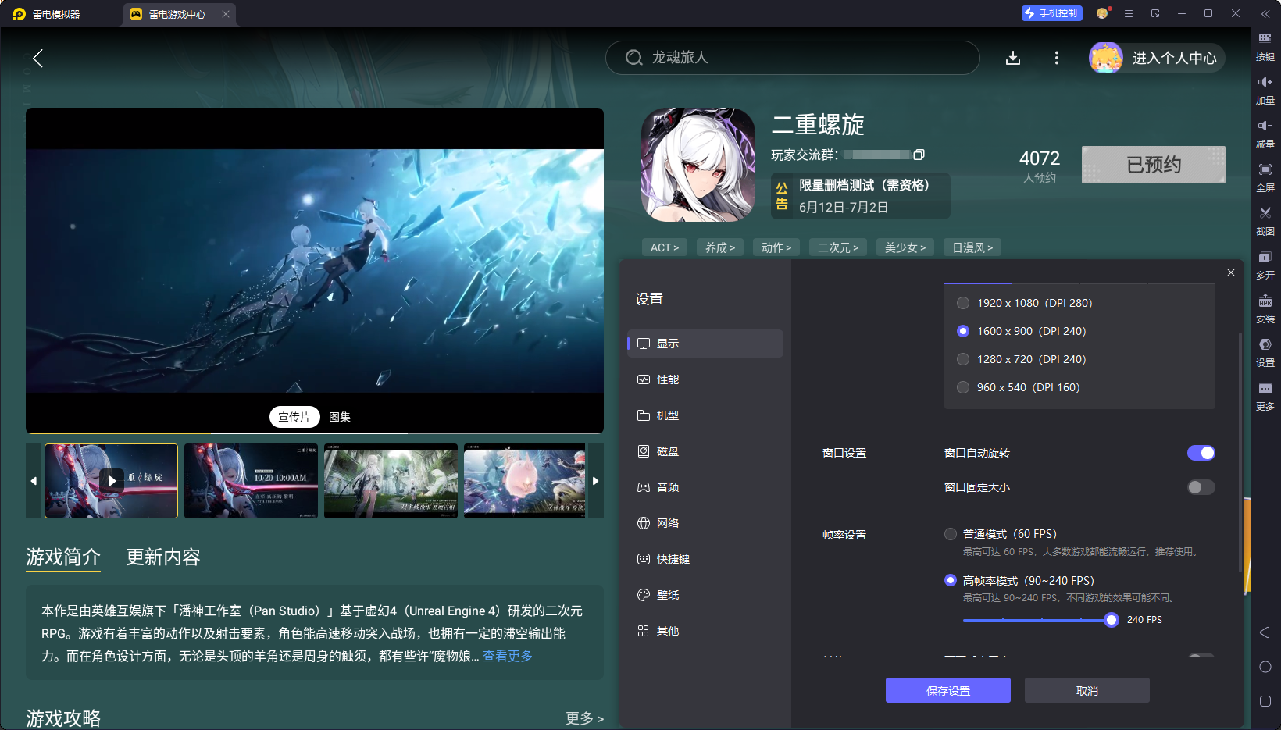Click the FPS slider handle at 240
Image resolution: width=1281 pixels, height=730 pixels.
(x=1111, y=620)
